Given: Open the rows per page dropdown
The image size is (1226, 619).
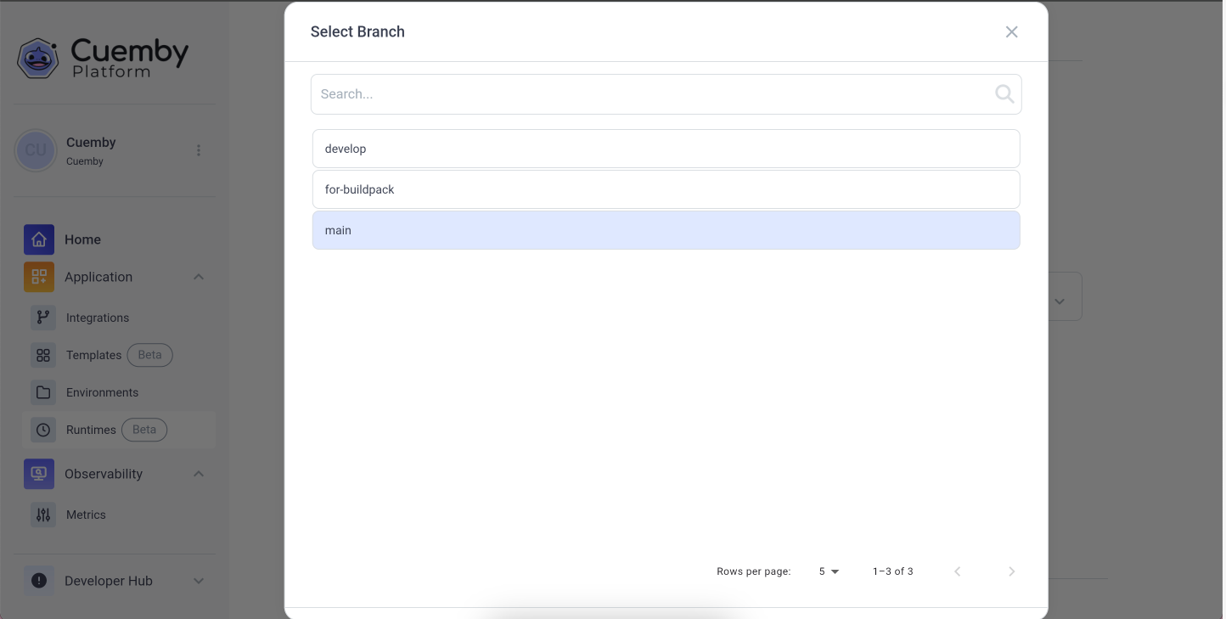Looking at the screenshot, I should tap(828, 571).
